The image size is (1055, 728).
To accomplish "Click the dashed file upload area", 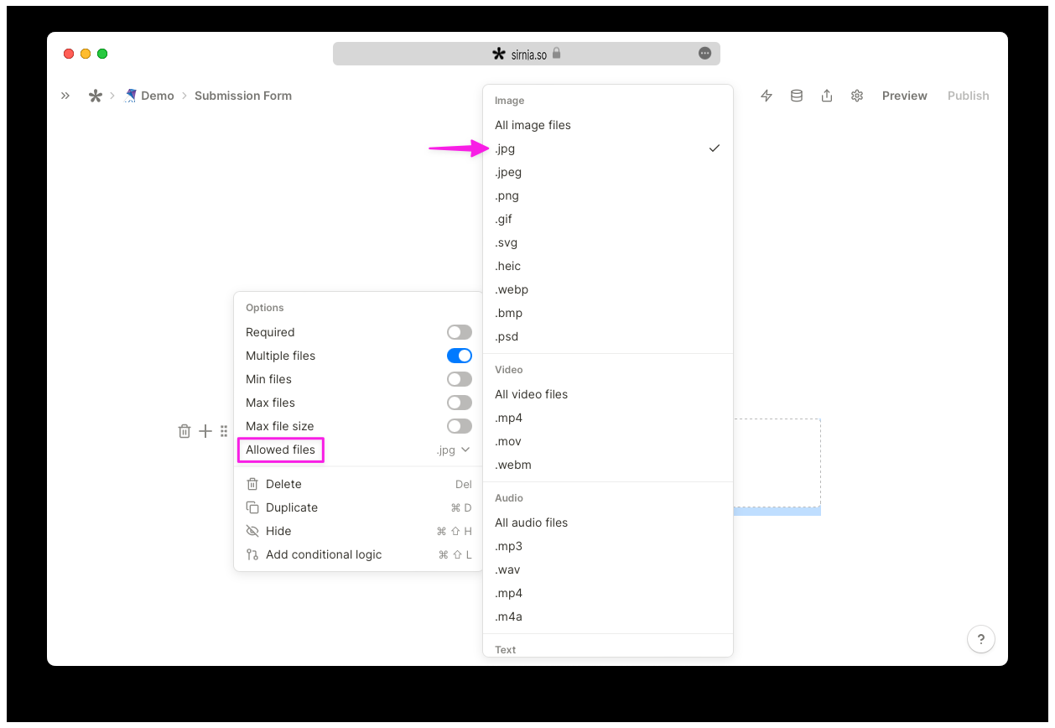I will coord(777,462).
